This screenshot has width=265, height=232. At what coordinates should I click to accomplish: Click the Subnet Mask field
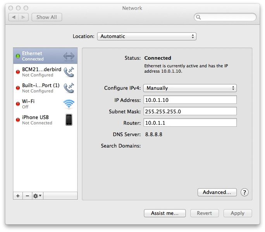(x=190, y=112)
